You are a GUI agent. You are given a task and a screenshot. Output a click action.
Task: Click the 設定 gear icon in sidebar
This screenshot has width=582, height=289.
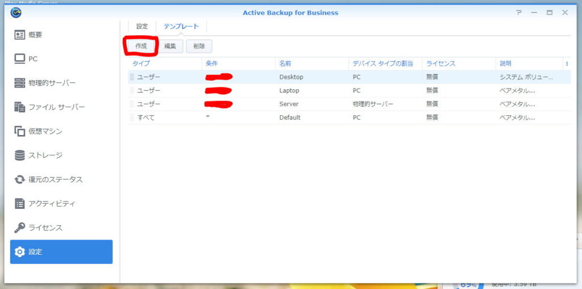click(x=19, y=252)
